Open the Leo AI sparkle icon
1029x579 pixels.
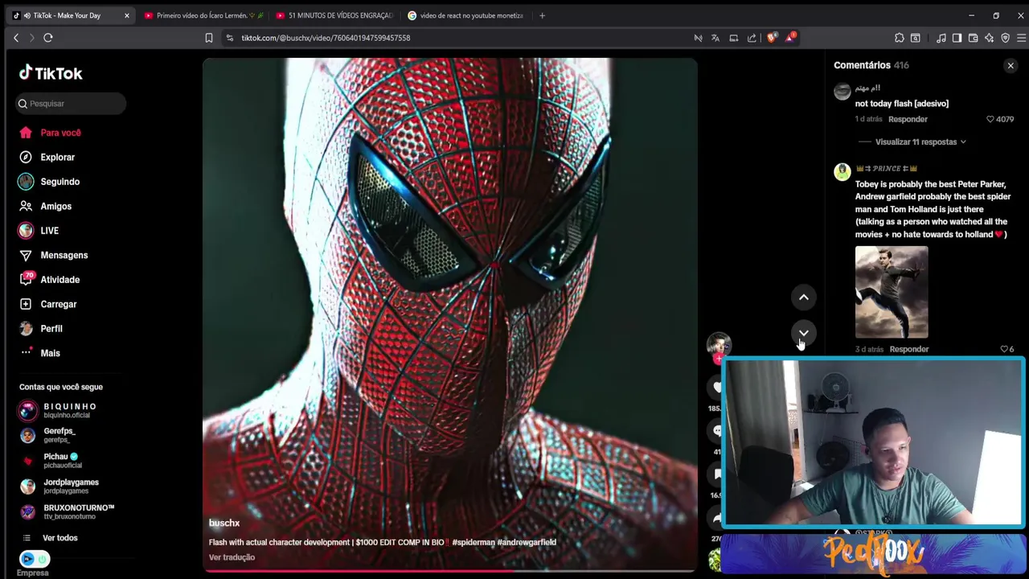click(989, 38)
